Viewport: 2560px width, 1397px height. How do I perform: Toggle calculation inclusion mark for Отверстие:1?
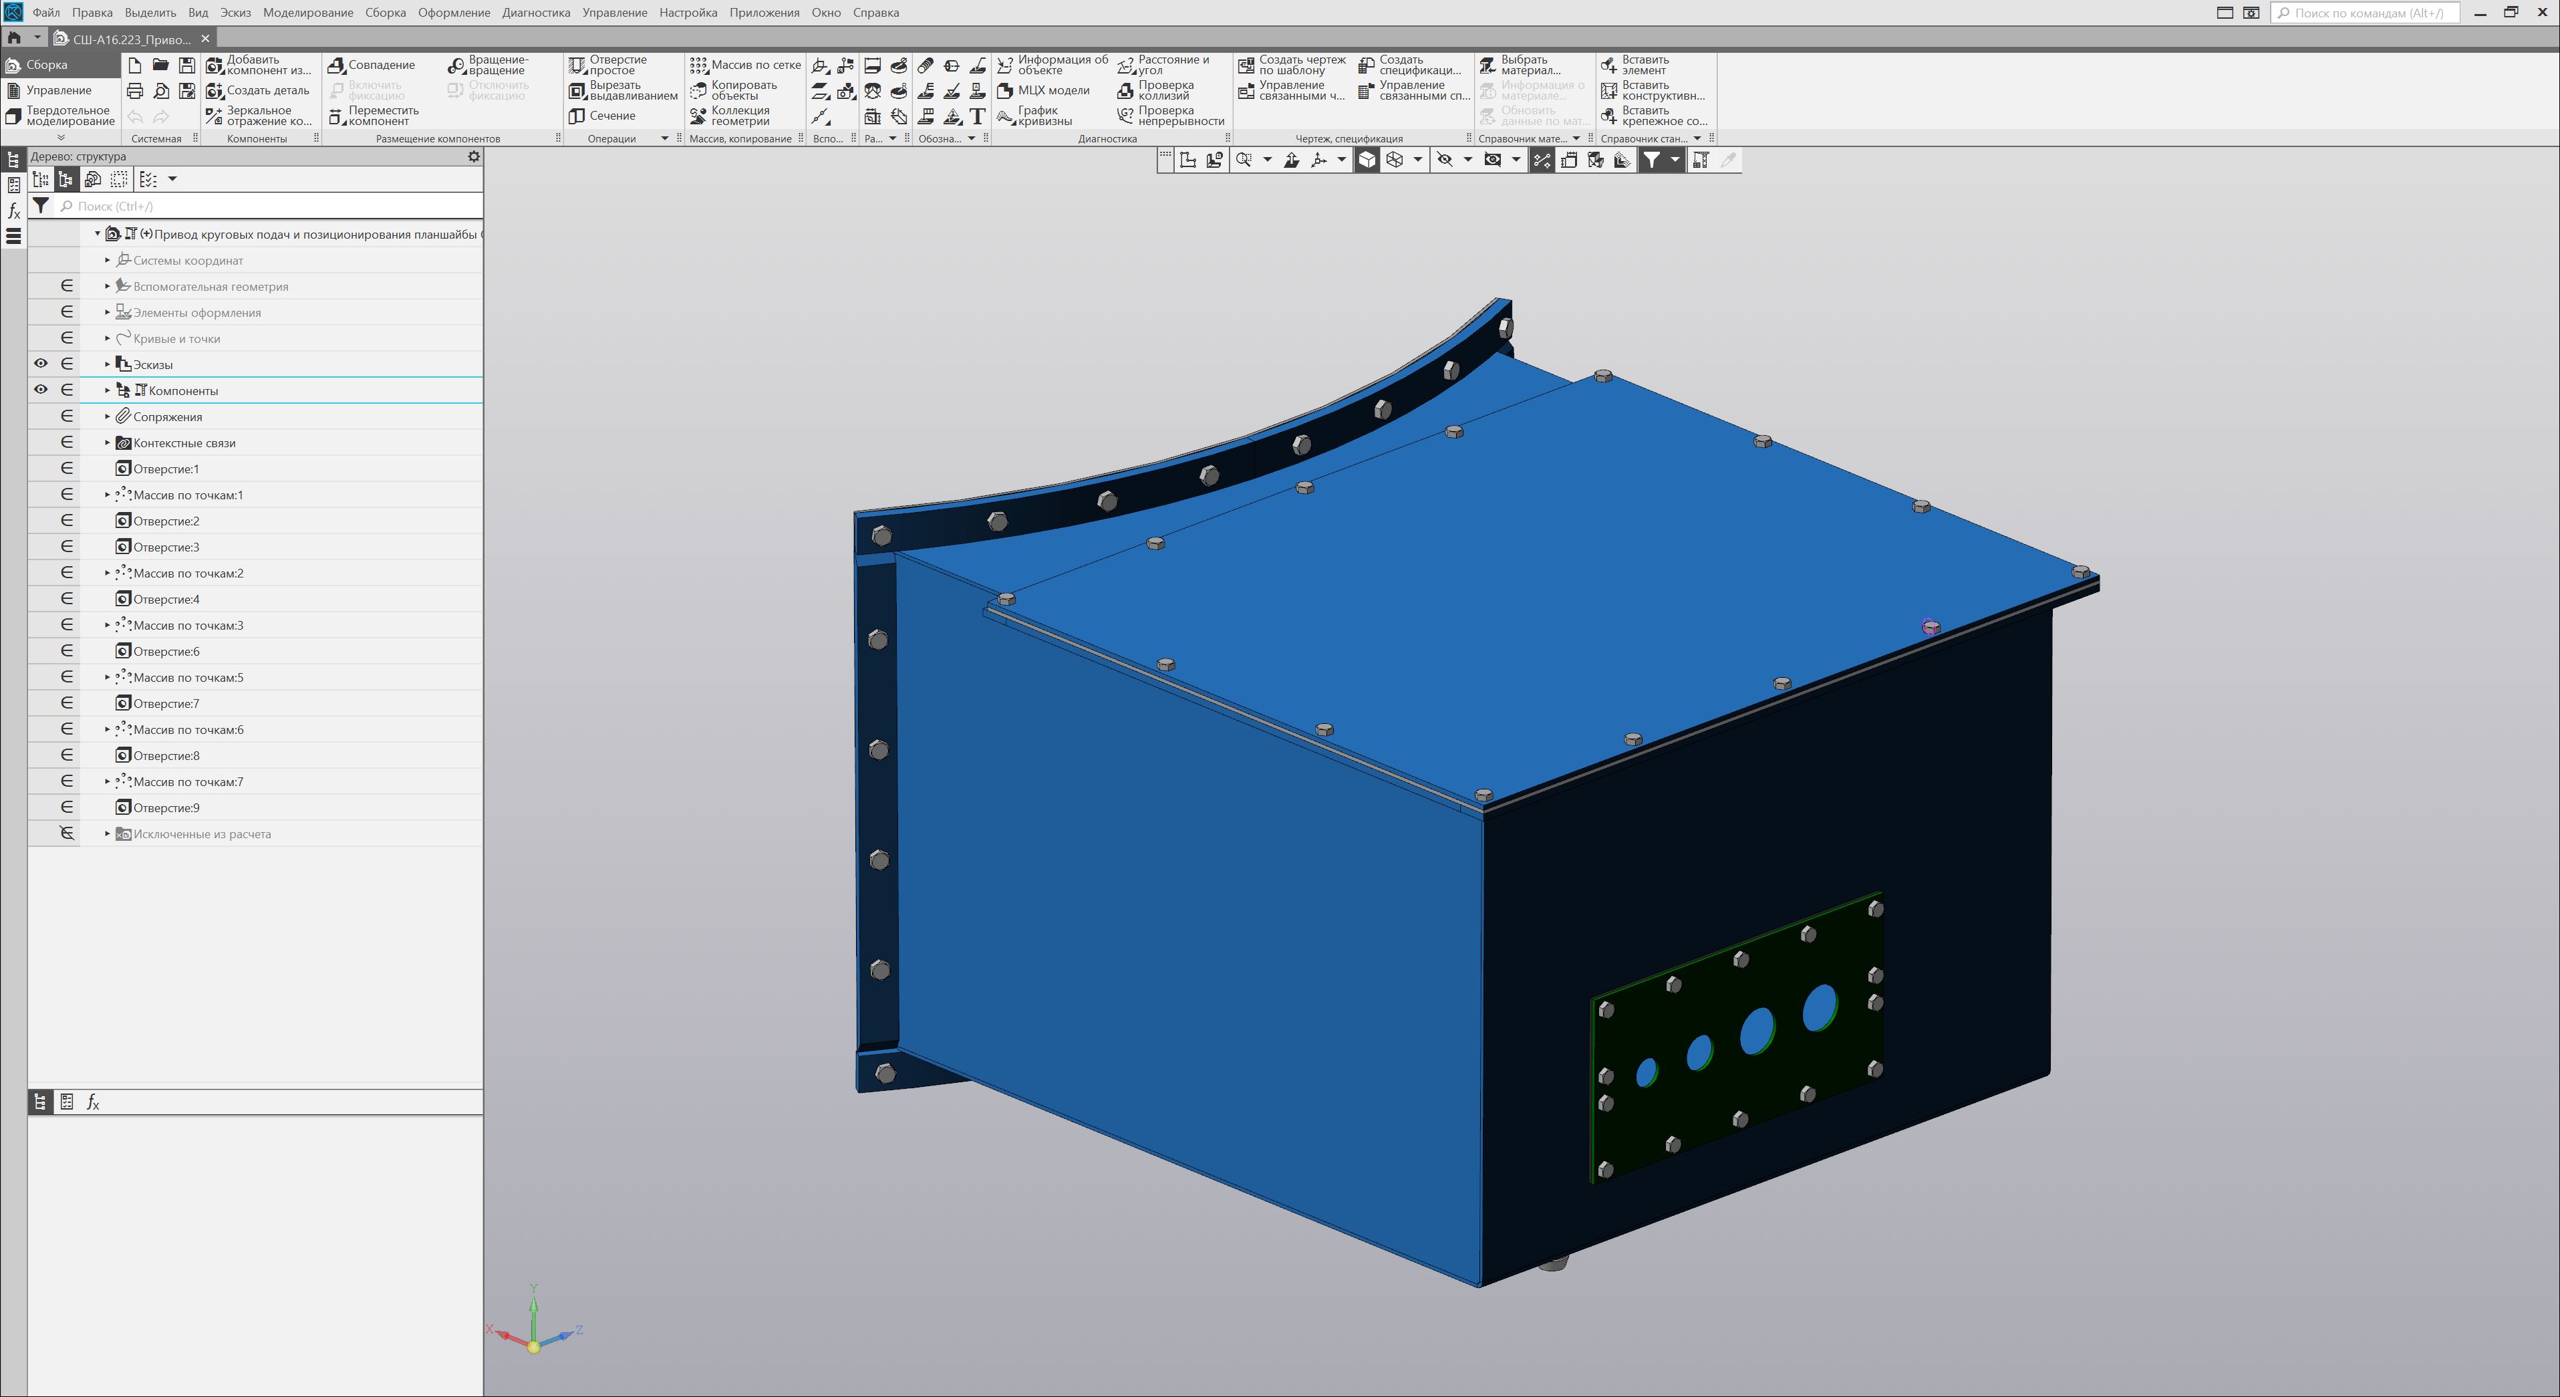click(x=67, y=469)
